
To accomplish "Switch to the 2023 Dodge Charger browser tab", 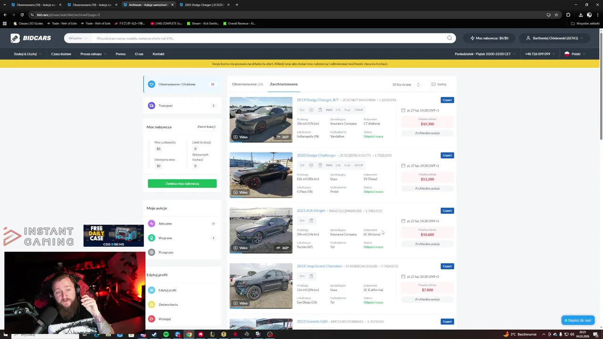I will point(204,5).
